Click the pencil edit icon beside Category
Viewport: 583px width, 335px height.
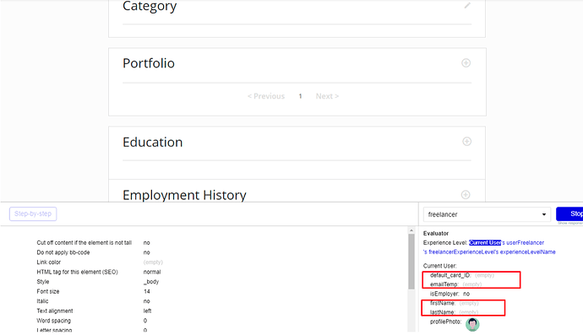(x=467, y=6)
